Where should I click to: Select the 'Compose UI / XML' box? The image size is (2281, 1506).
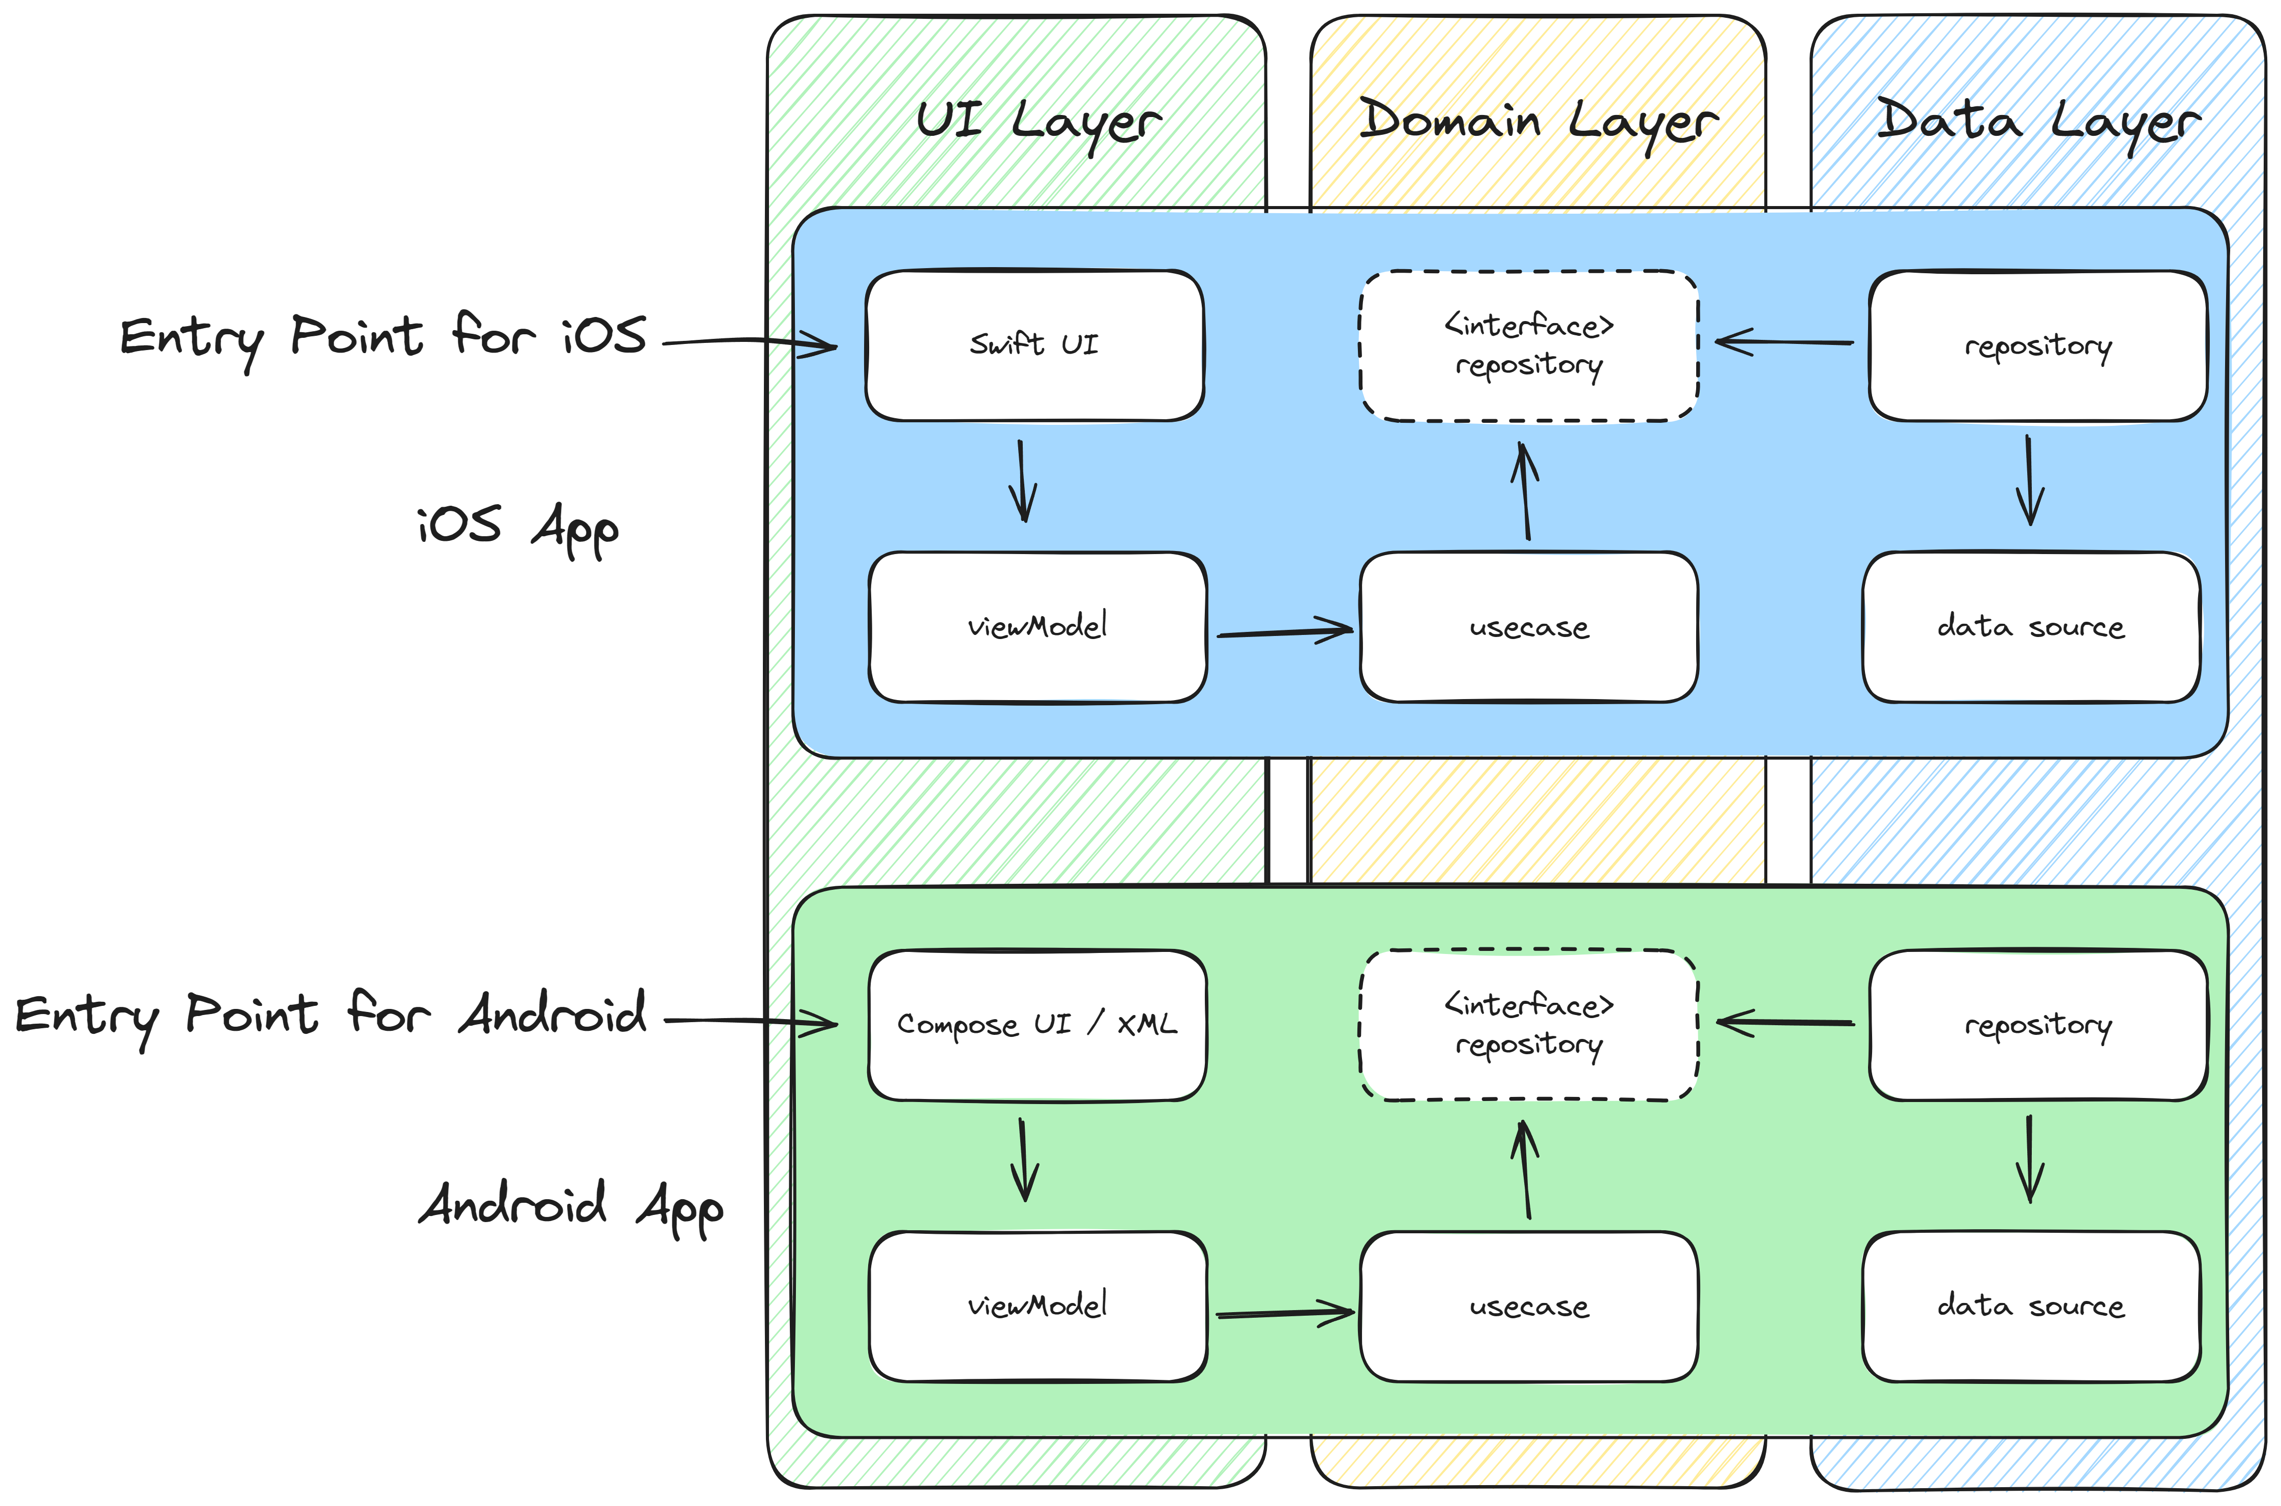pyautogui.click(x=1038, y=1025)
